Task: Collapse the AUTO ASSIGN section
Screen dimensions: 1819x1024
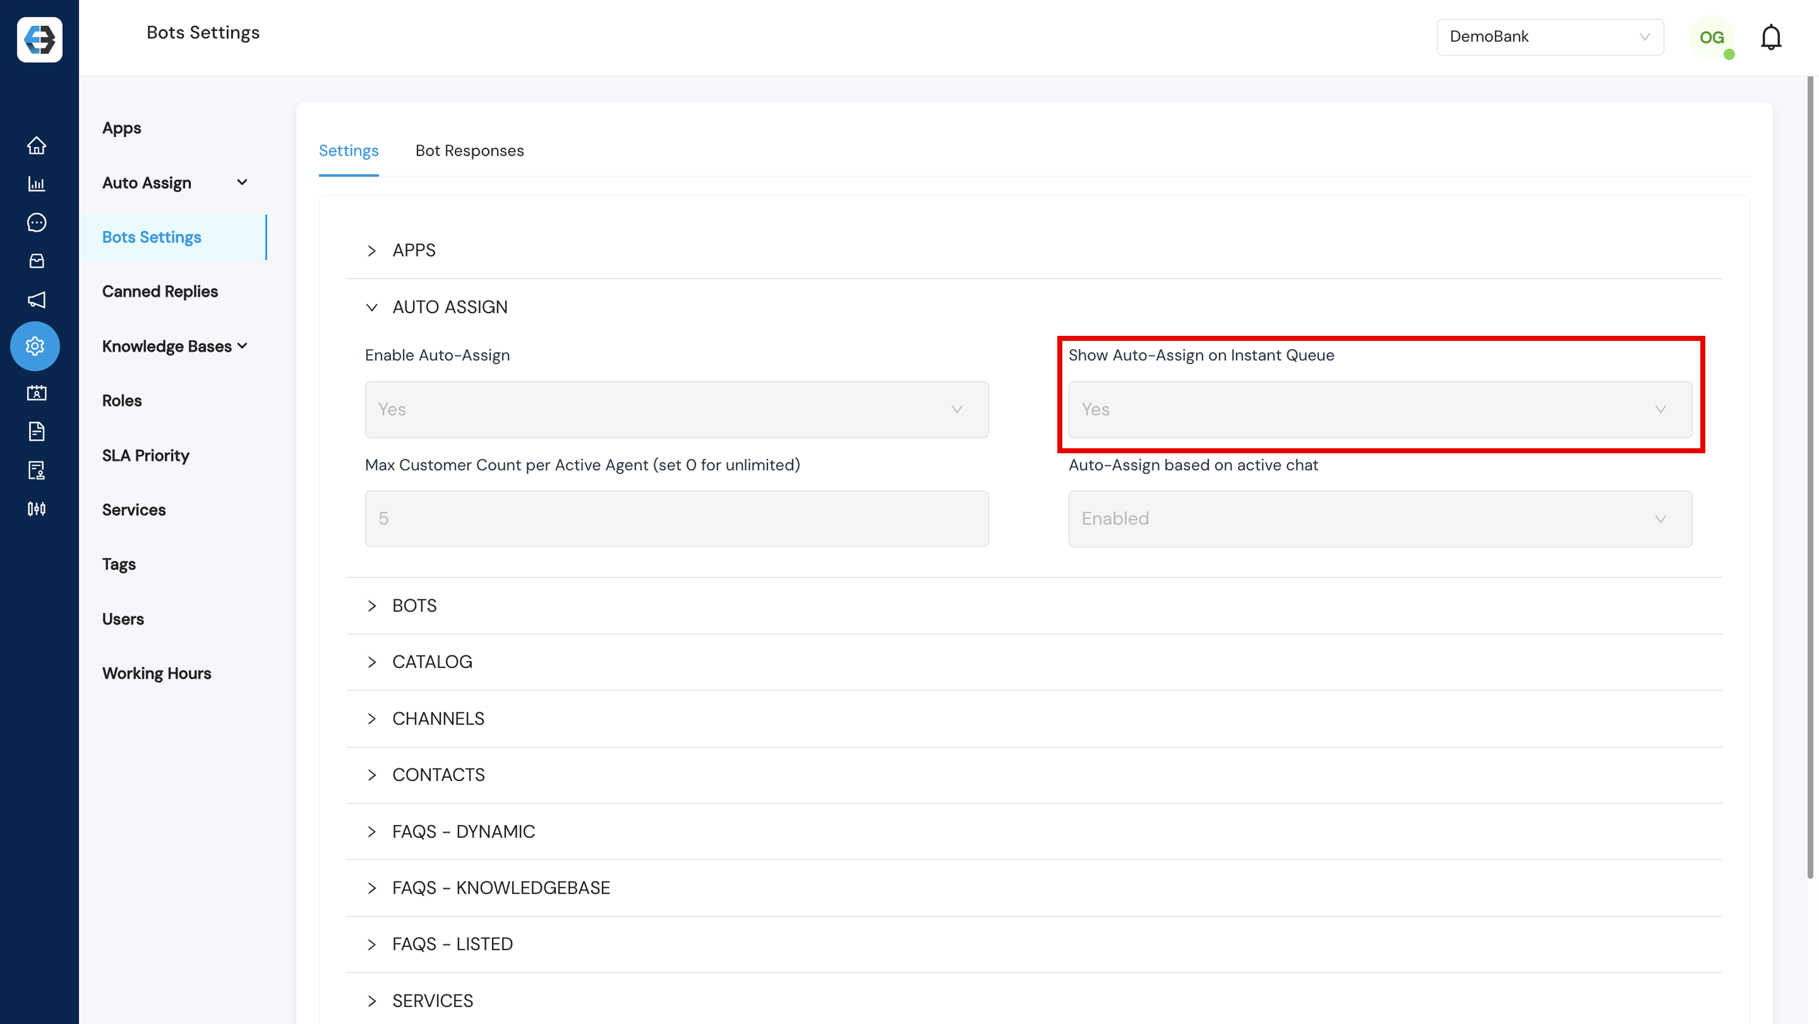Action: coord(1034,307)
